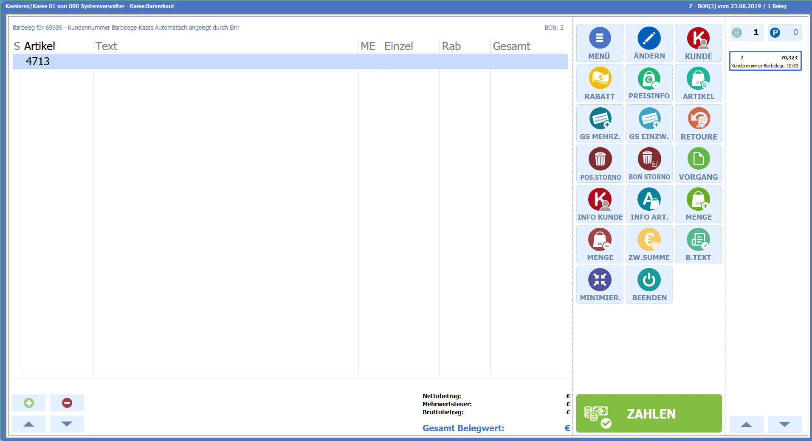This screenshot has width=812, height=441.
Task: Open the MENÜ button
Action: point(600,43)
